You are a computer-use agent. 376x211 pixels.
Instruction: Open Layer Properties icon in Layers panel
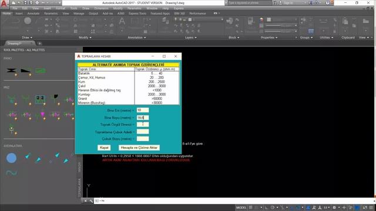coord(166,22)
